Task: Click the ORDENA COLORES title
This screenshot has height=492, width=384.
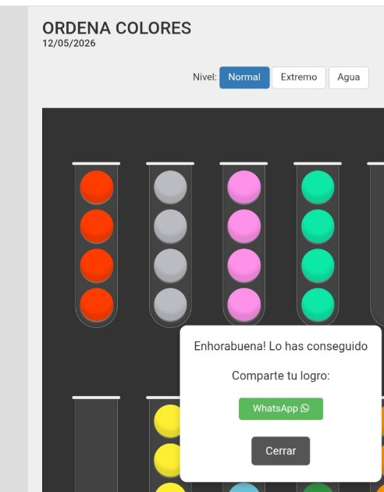Action: tap(116, 28)
